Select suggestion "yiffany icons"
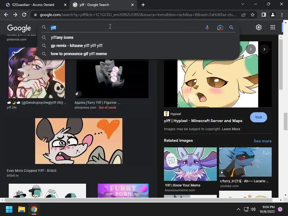 click(x=62, y=37)
